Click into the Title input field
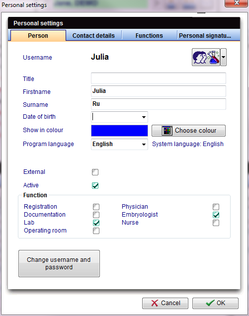This screenshot has height=316, width=249. click(159, 78)
